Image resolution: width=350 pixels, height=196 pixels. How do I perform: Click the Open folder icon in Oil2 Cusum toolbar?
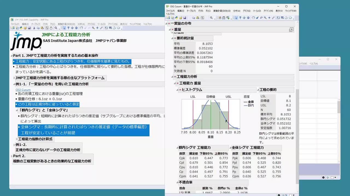pos(180,18)
